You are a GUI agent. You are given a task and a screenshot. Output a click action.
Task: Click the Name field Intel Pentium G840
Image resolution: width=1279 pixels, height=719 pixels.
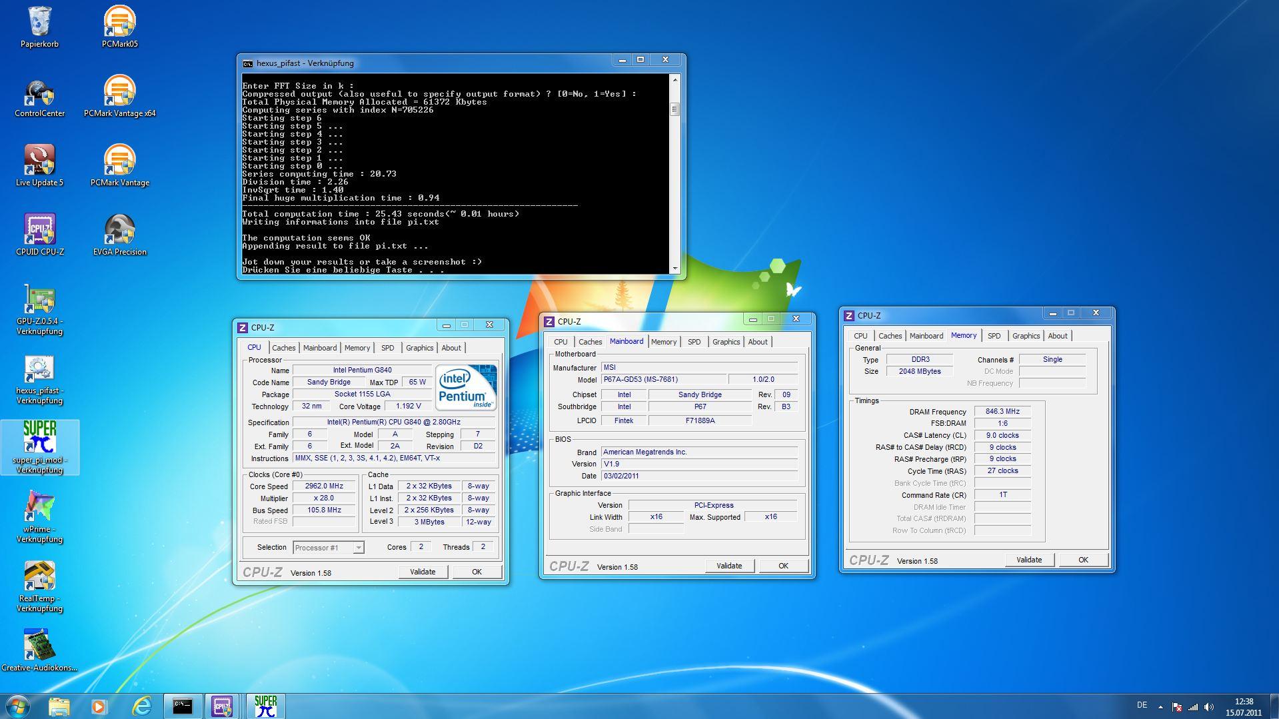tap(362, 370)
